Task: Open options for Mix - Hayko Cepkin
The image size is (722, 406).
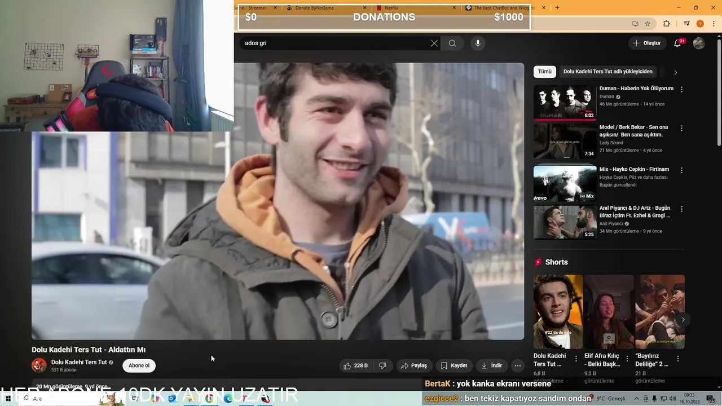Action: click(x=681, y=170)
